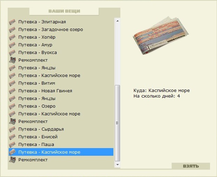This screenshot has height=177, width=217.
Task: Click the toolbox icon of the last Ремкомплект
Action: (x=12, y=160)
